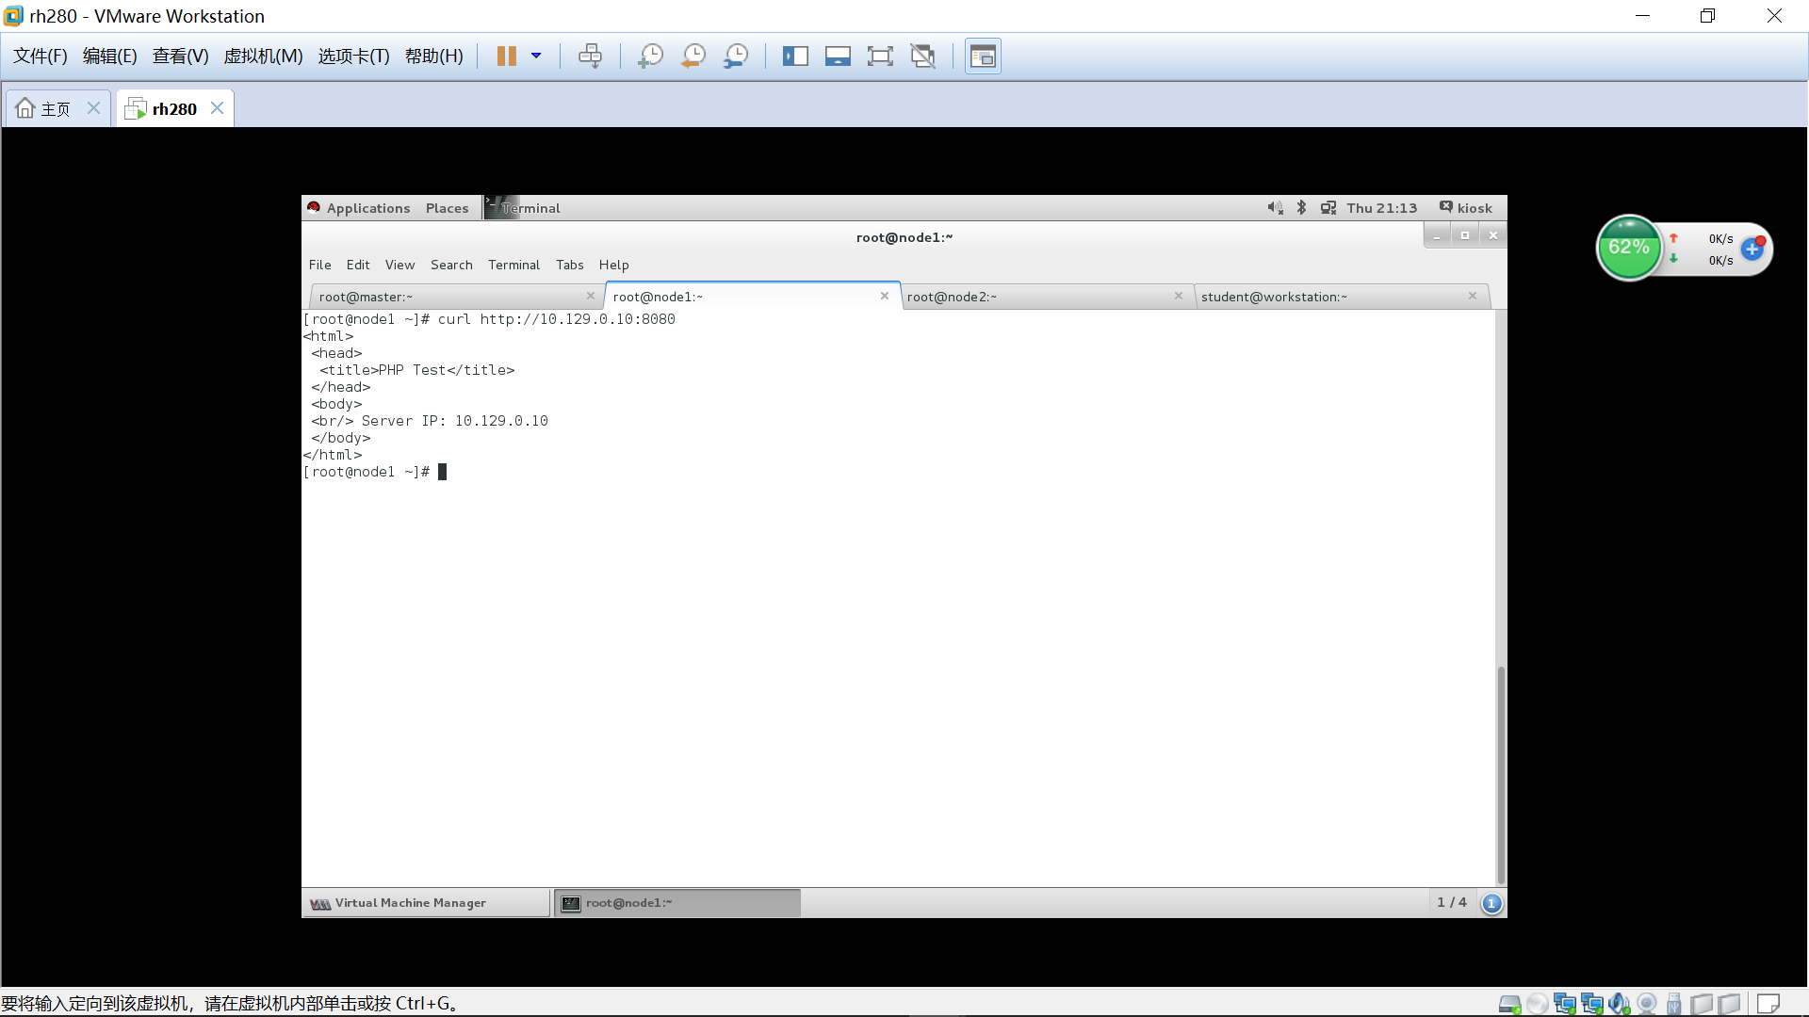Click the volume speaker icon

tap(1275, 208)
